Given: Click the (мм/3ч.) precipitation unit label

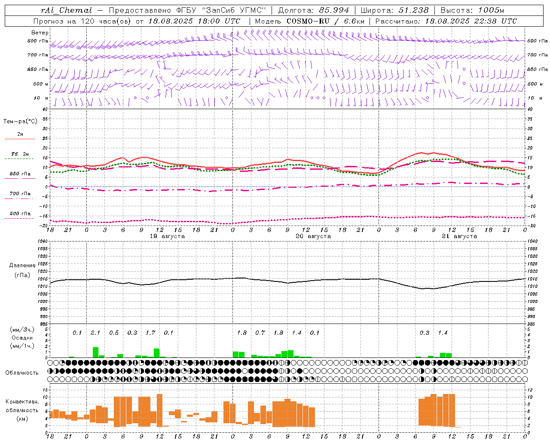Looking at the screenshot, I should click(22, 330).
